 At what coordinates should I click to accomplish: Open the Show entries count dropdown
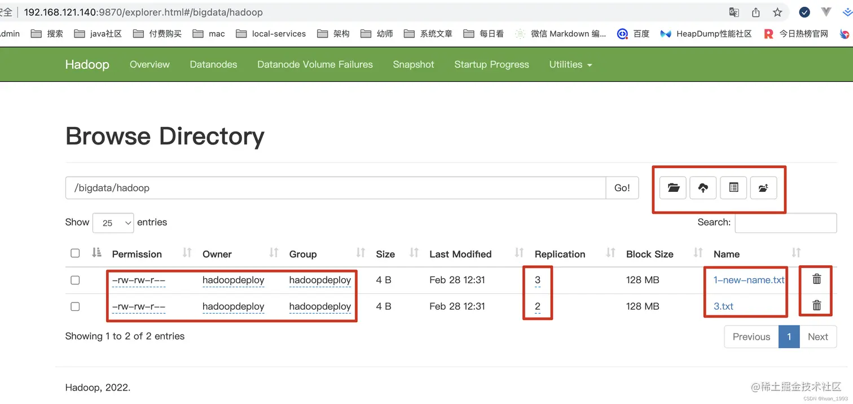tap(113, 223)
